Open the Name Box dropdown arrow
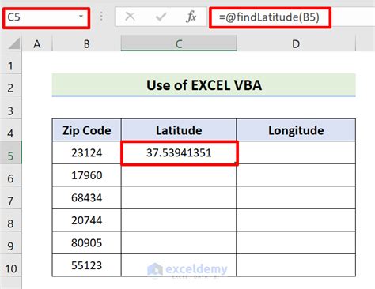Viewport: 375px width, 289px height. (x=81, y=17)
